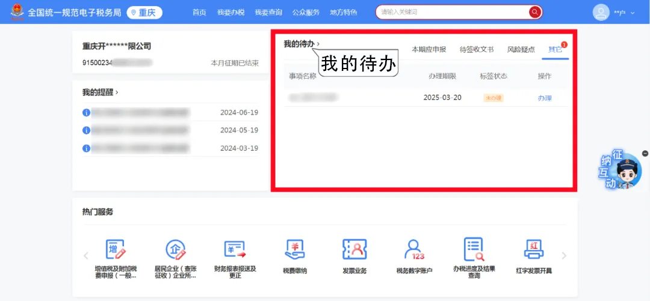Image resolution: width=650 pixels, height=301 pixels.
Task: Switch to 本期应申报 tab
Action: [x=429, y=49]
